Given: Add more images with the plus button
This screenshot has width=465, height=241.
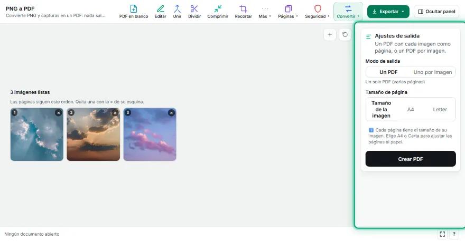Looking at the screenshot, I should (x=330, y=35).
